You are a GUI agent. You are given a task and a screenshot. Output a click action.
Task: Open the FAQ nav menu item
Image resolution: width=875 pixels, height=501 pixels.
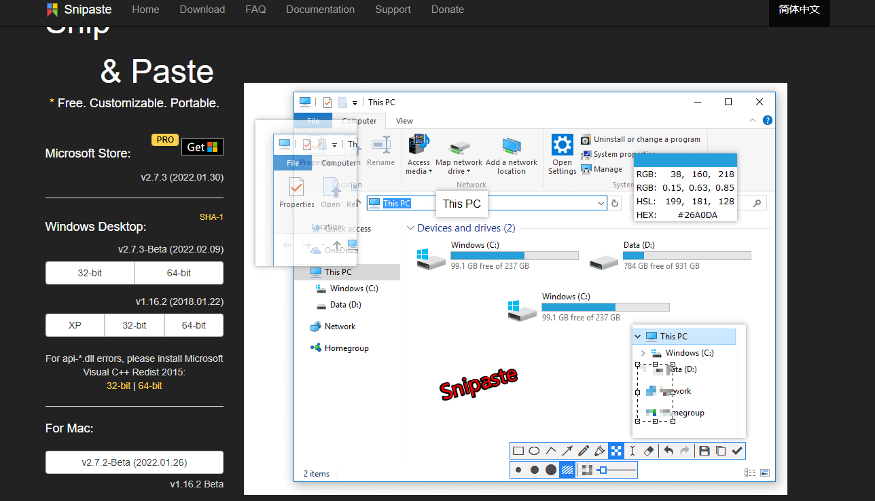pyautogui.click(x=255, y=10)
